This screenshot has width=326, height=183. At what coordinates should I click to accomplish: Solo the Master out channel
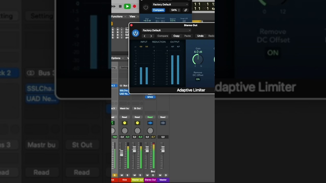click(140, 175)
